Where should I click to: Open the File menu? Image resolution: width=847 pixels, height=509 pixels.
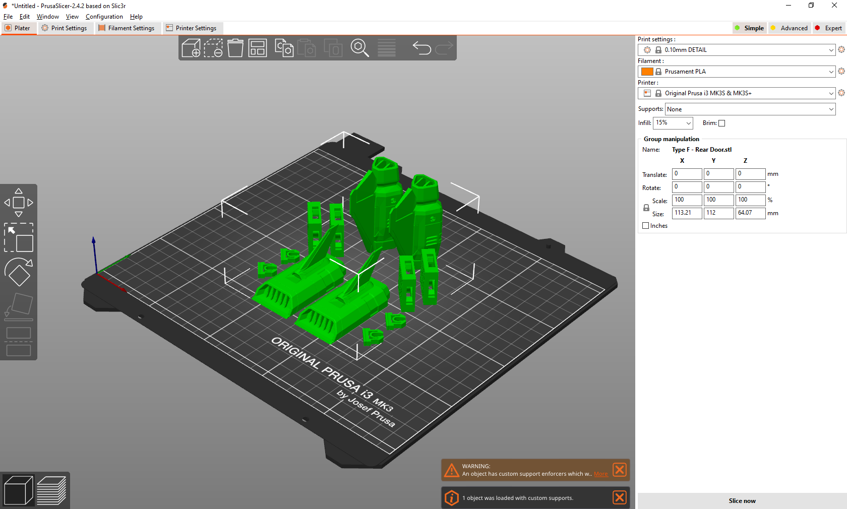tap(8, 17)
